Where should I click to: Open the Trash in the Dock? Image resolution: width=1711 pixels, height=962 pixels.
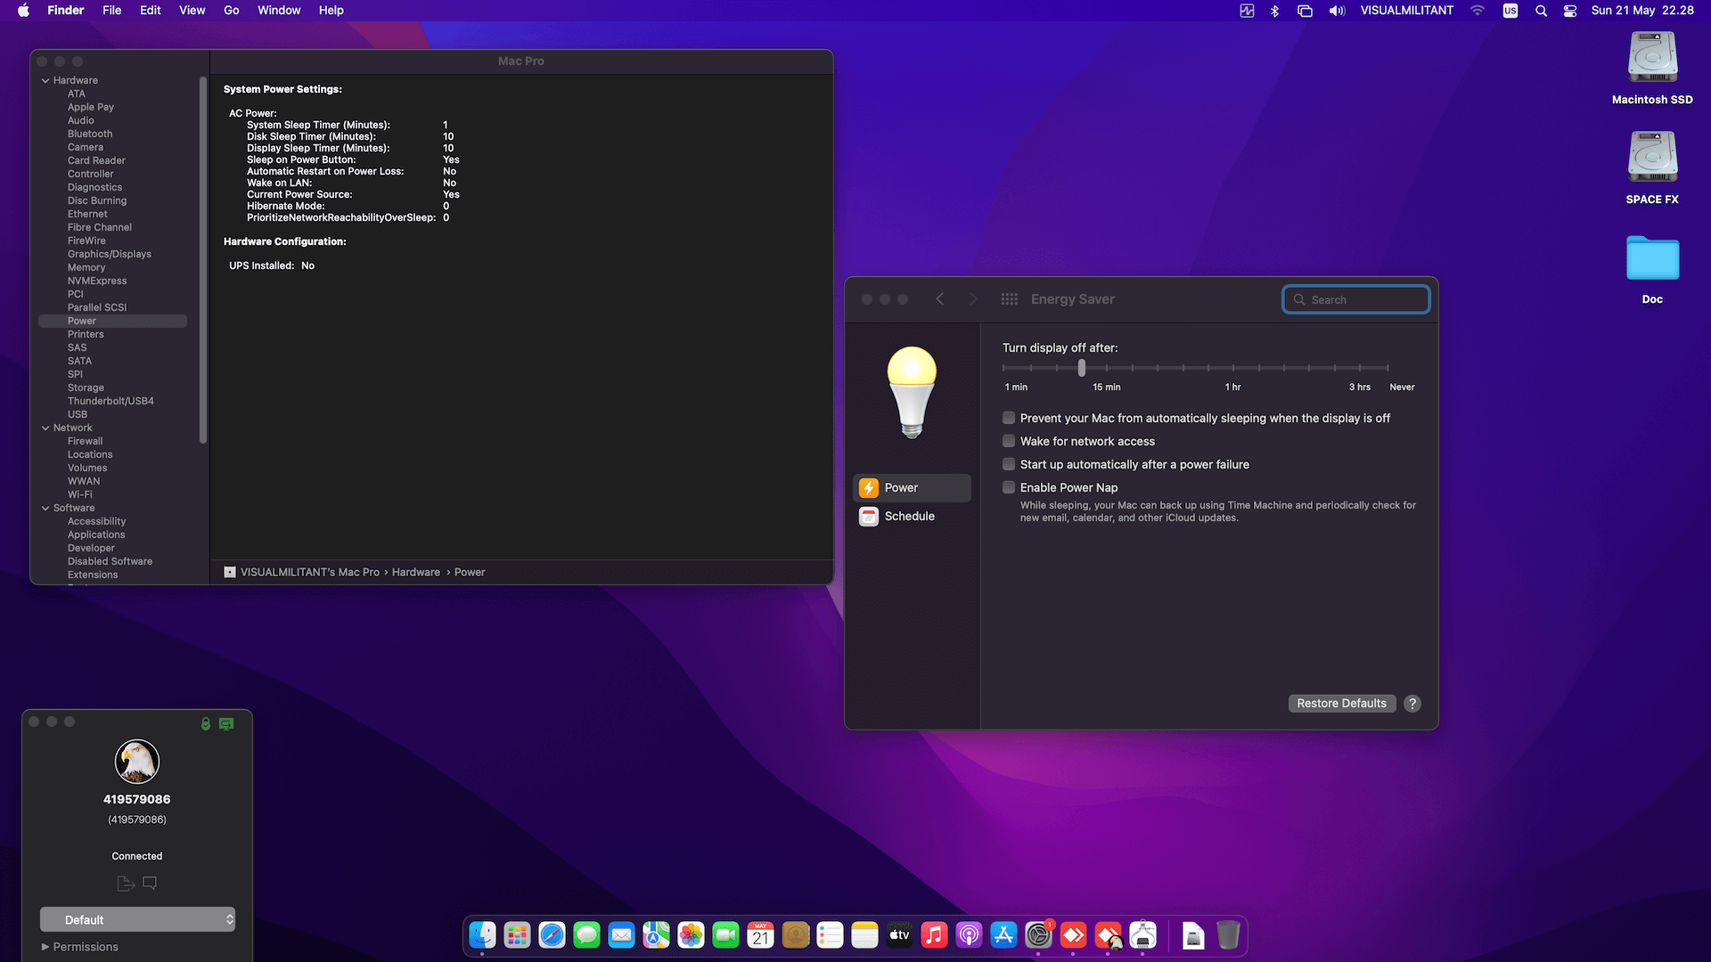pyautogui.click(x=1228, y=935)
